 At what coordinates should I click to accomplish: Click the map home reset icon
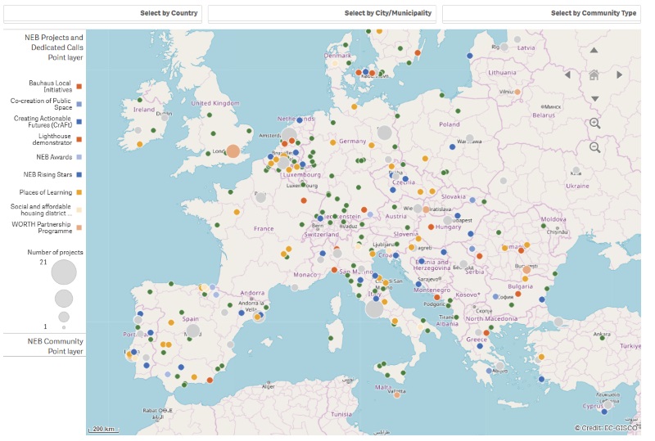tap(594, 74)
